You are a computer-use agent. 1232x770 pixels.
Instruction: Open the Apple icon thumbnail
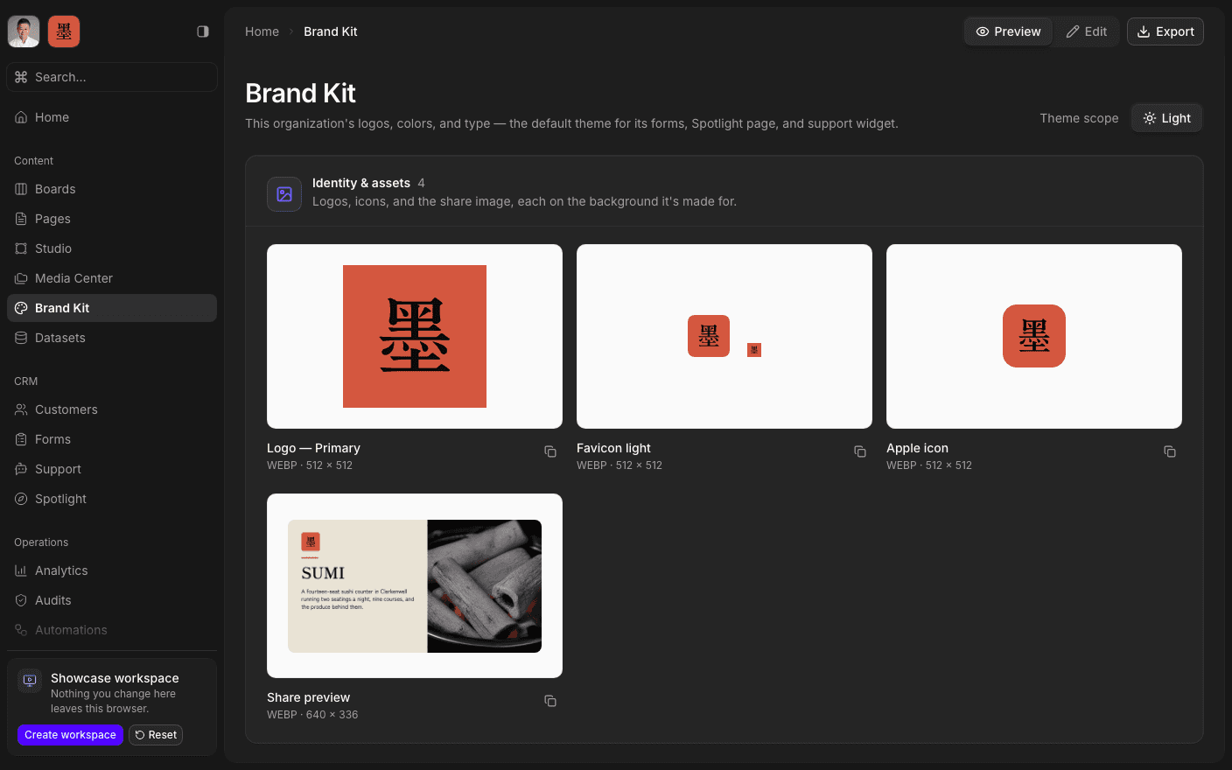tap(1034, 336)
